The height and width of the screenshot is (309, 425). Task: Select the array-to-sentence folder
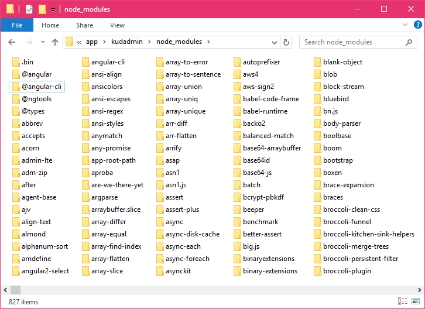pyautogui.click(x=189, y=74)
